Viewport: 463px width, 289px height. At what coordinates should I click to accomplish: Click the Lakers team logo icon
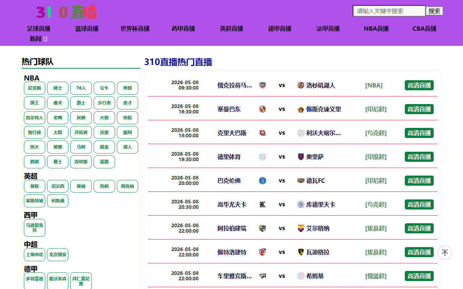pos(301,85)
